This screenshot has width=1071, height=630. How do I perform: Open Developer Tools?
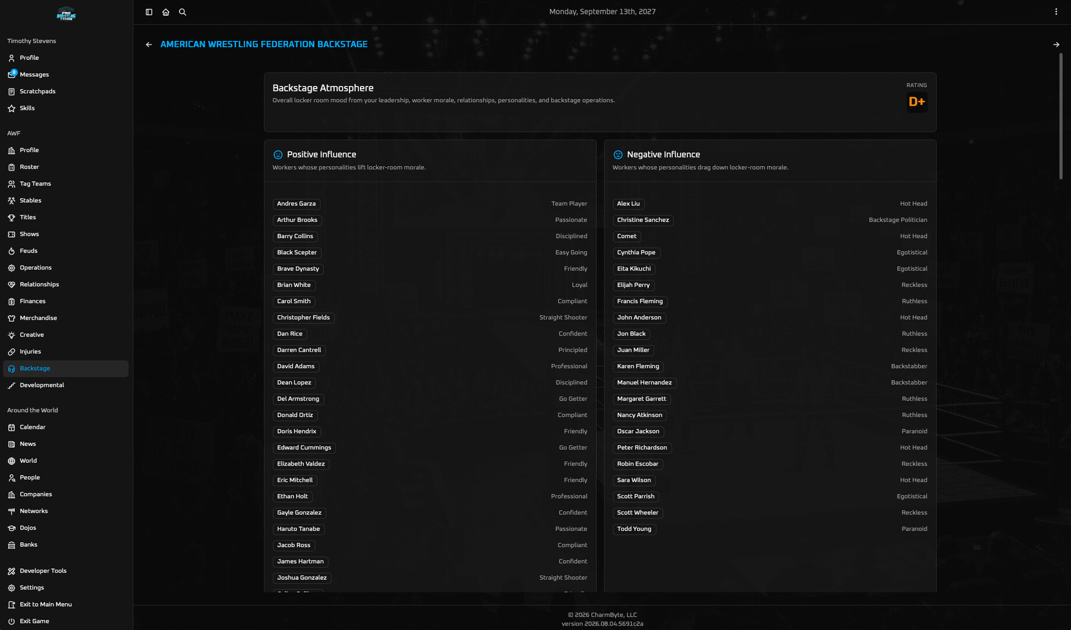[65, 571]
